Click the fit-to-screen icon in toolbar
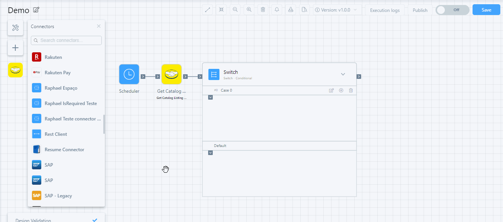 pyautogui.click(x=221, y=10)
